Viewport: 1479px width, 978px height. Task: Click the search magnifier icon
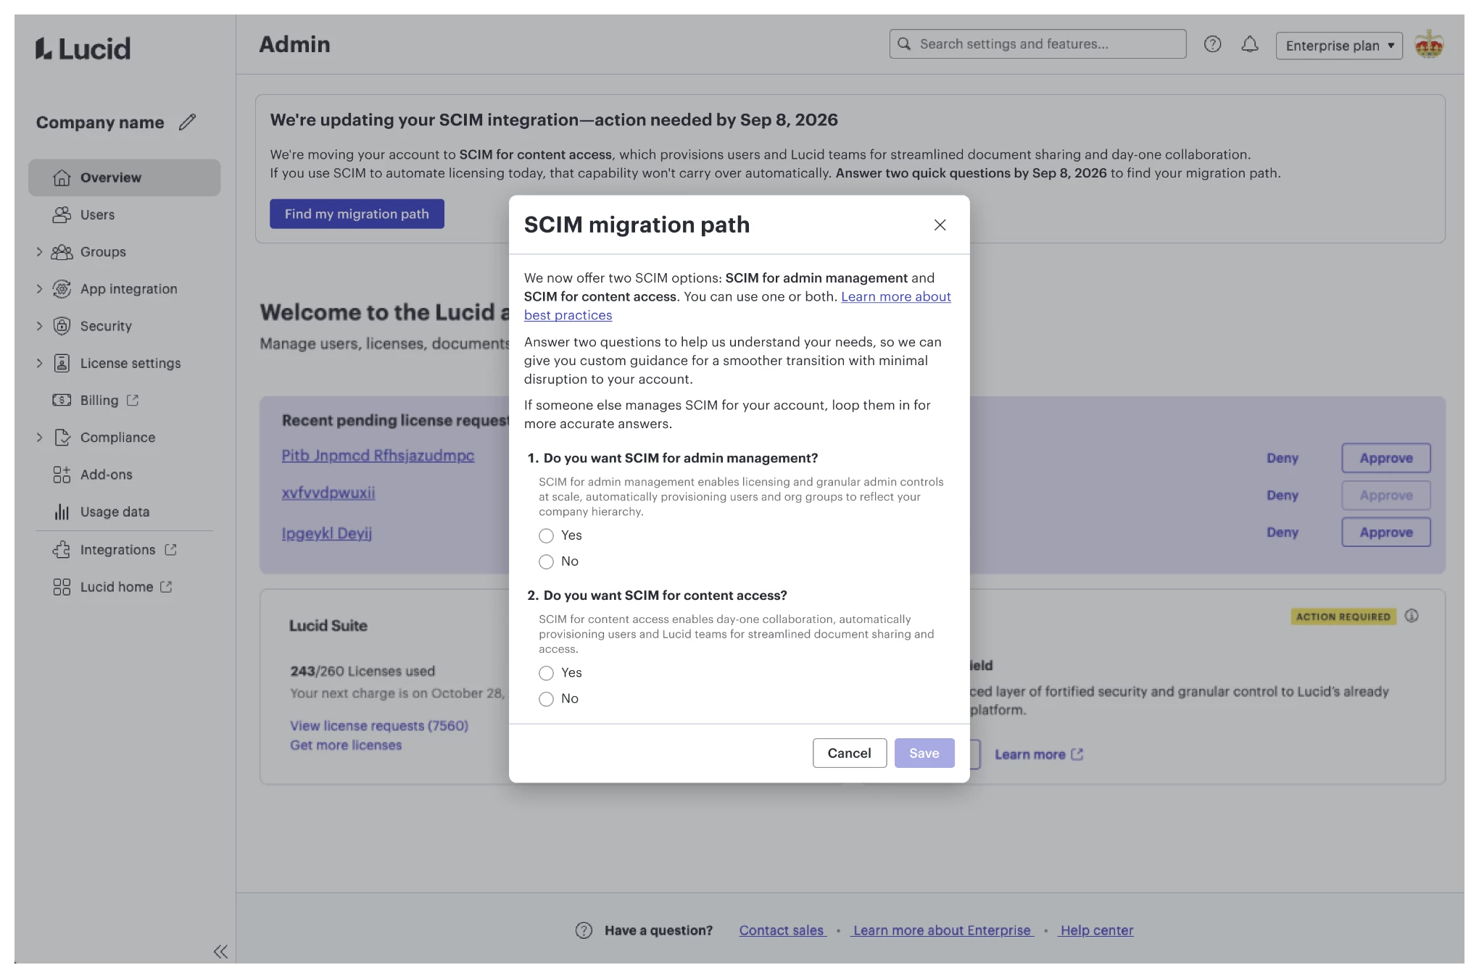click(x=904, y=43)
